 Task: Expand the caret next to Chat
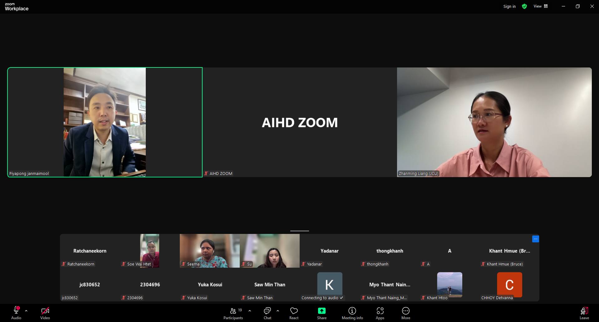click(x=278, y=311)
